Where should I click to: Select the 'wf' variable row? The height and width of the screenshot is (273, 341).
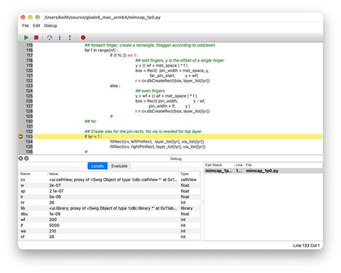110,220
